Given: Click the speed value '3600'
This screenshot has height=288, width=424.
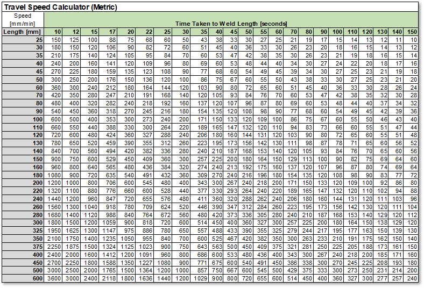Looking at the screenshot, I should click(54, 278).
